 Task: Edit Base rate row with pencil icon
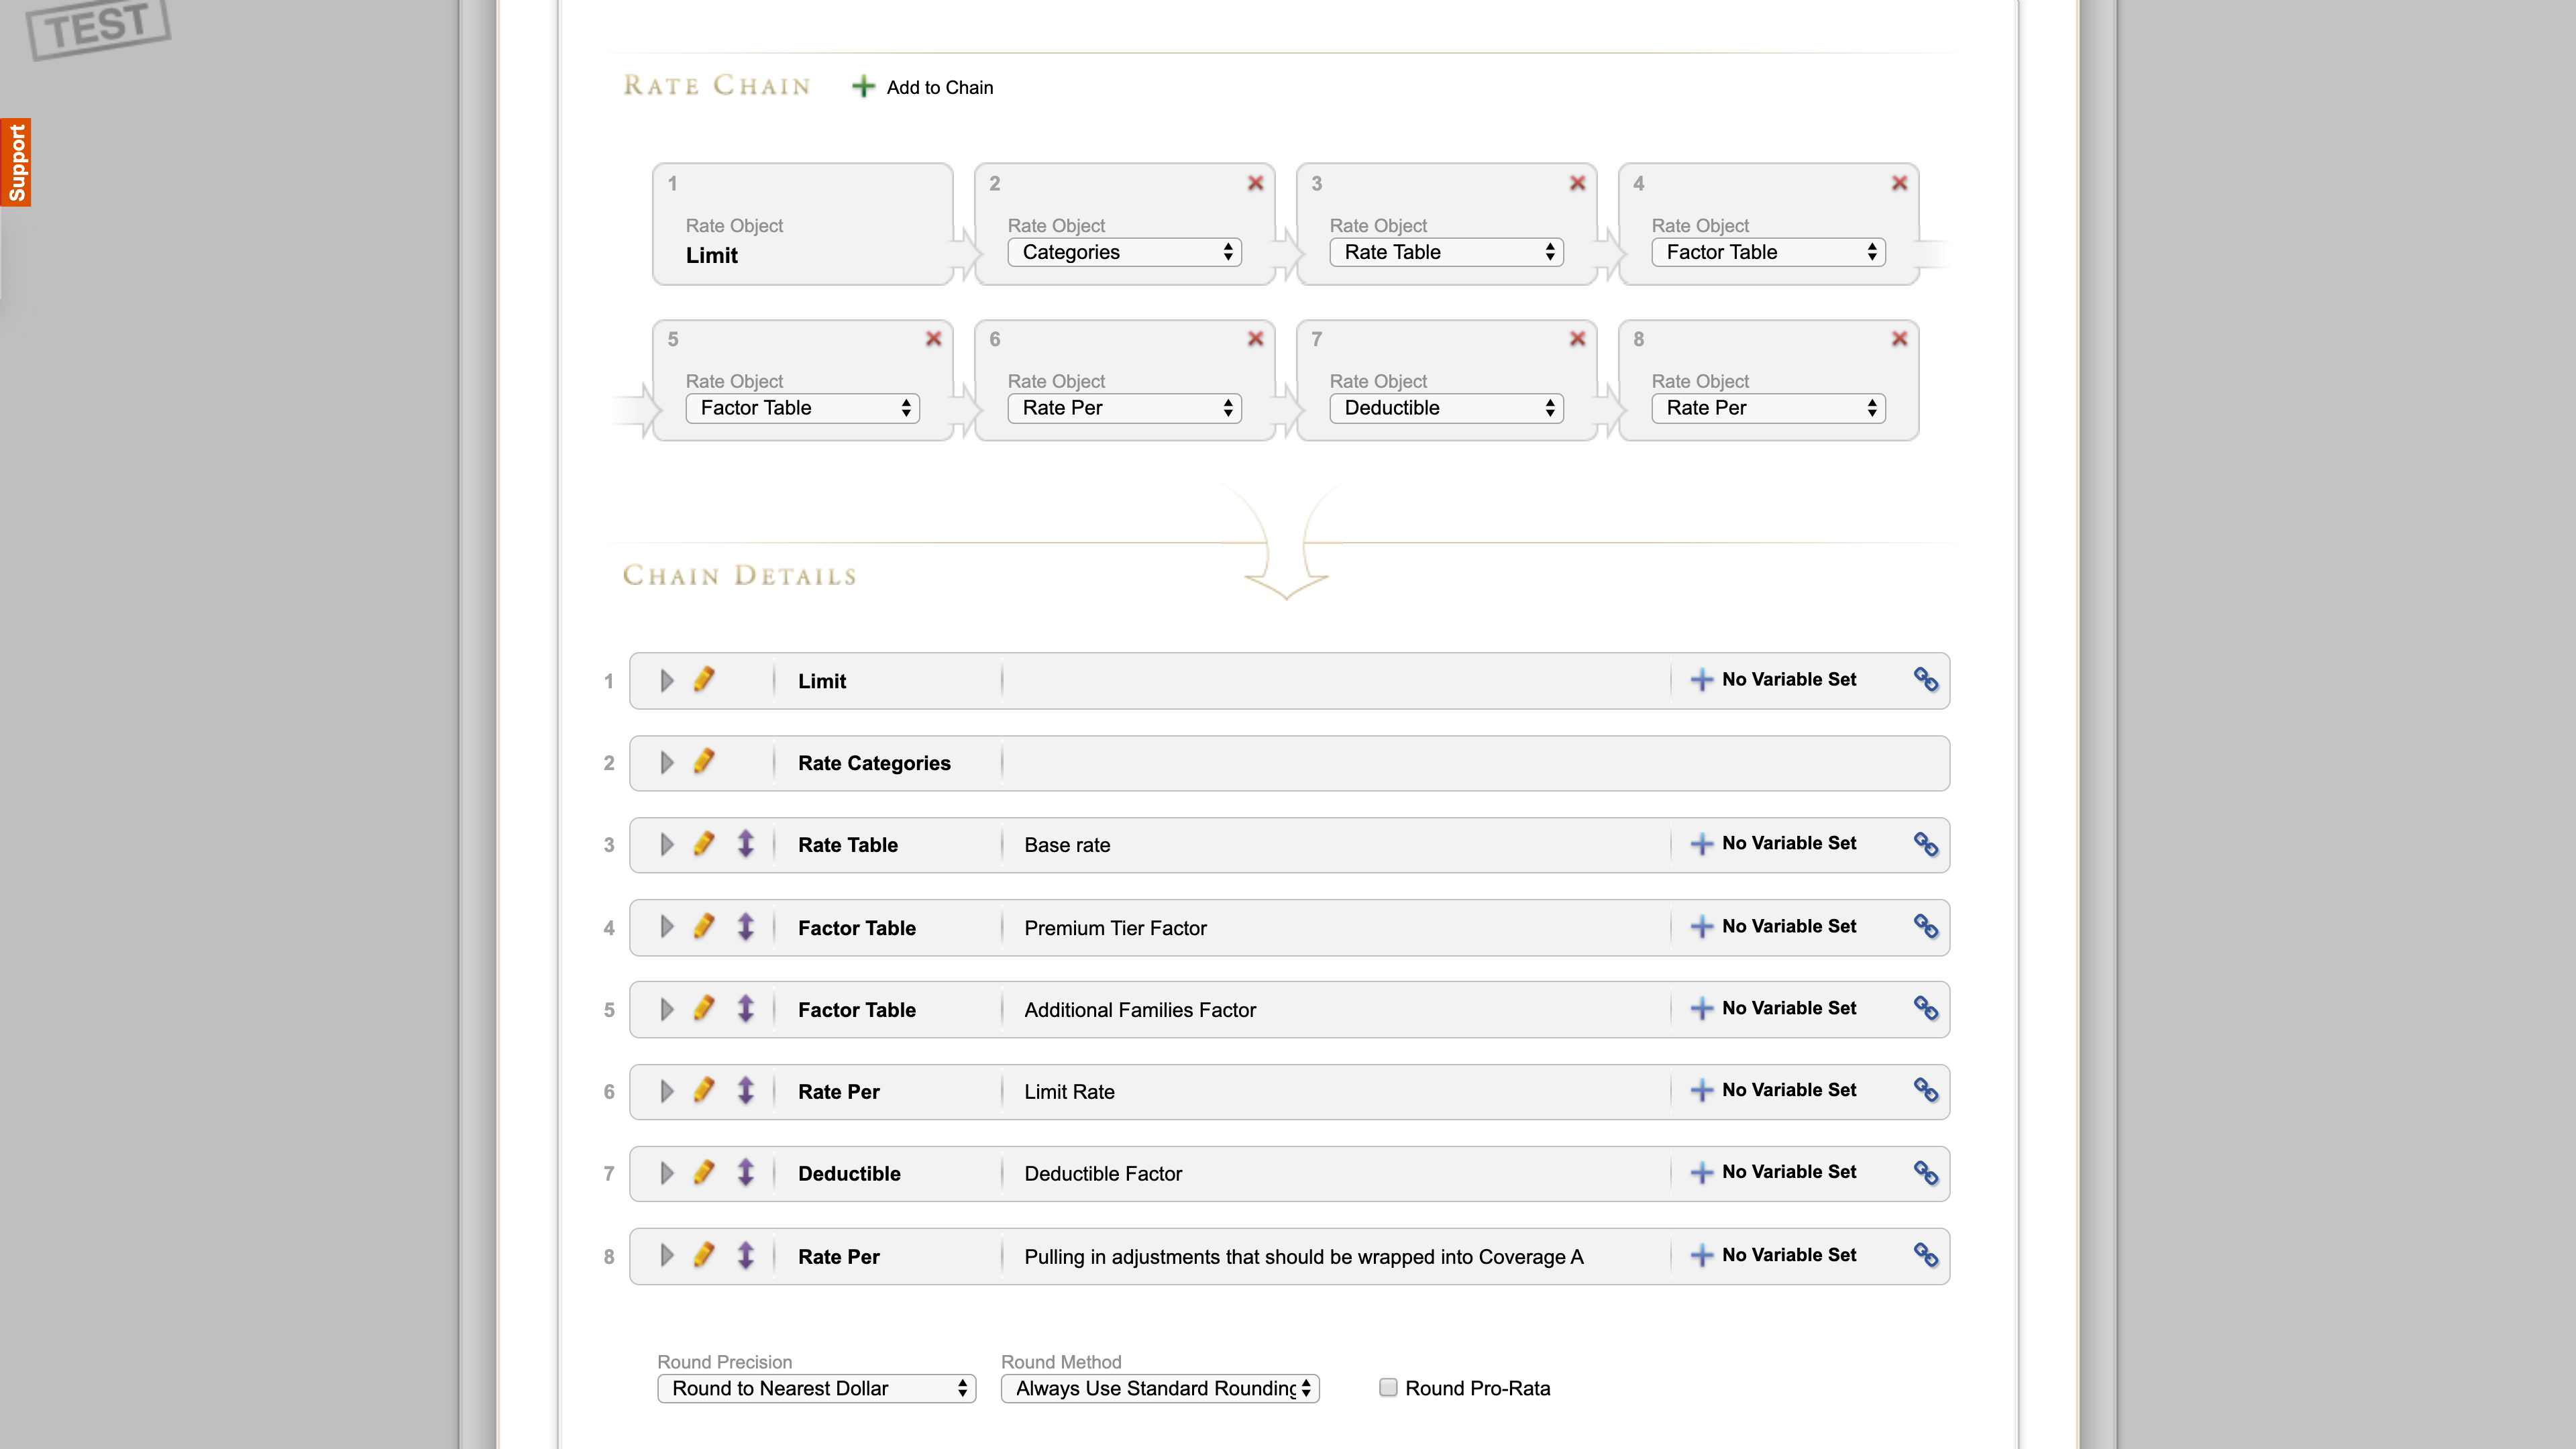click(704, 844)
